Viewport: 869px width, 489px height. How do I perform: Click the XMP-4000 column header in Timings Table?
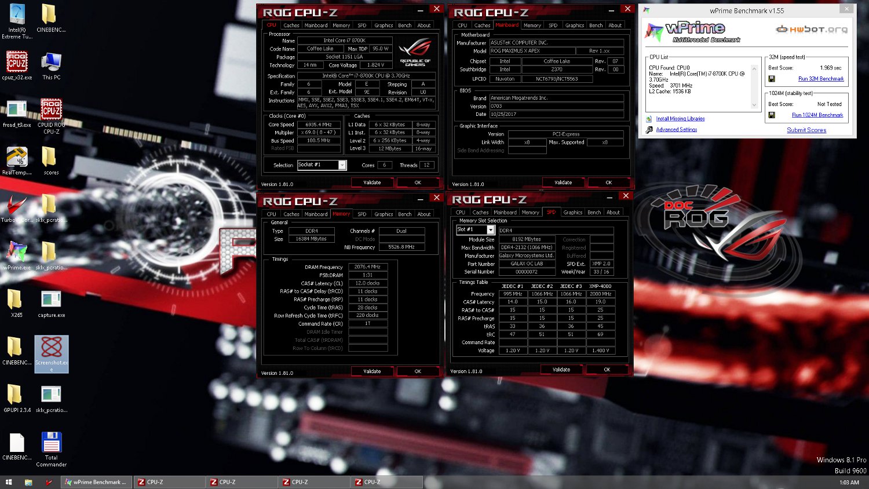pos(600,286)
